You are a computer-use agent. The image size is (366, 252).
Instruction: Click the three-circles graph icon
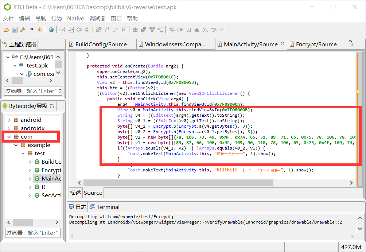pyautogui.click(x=152, y=30)
